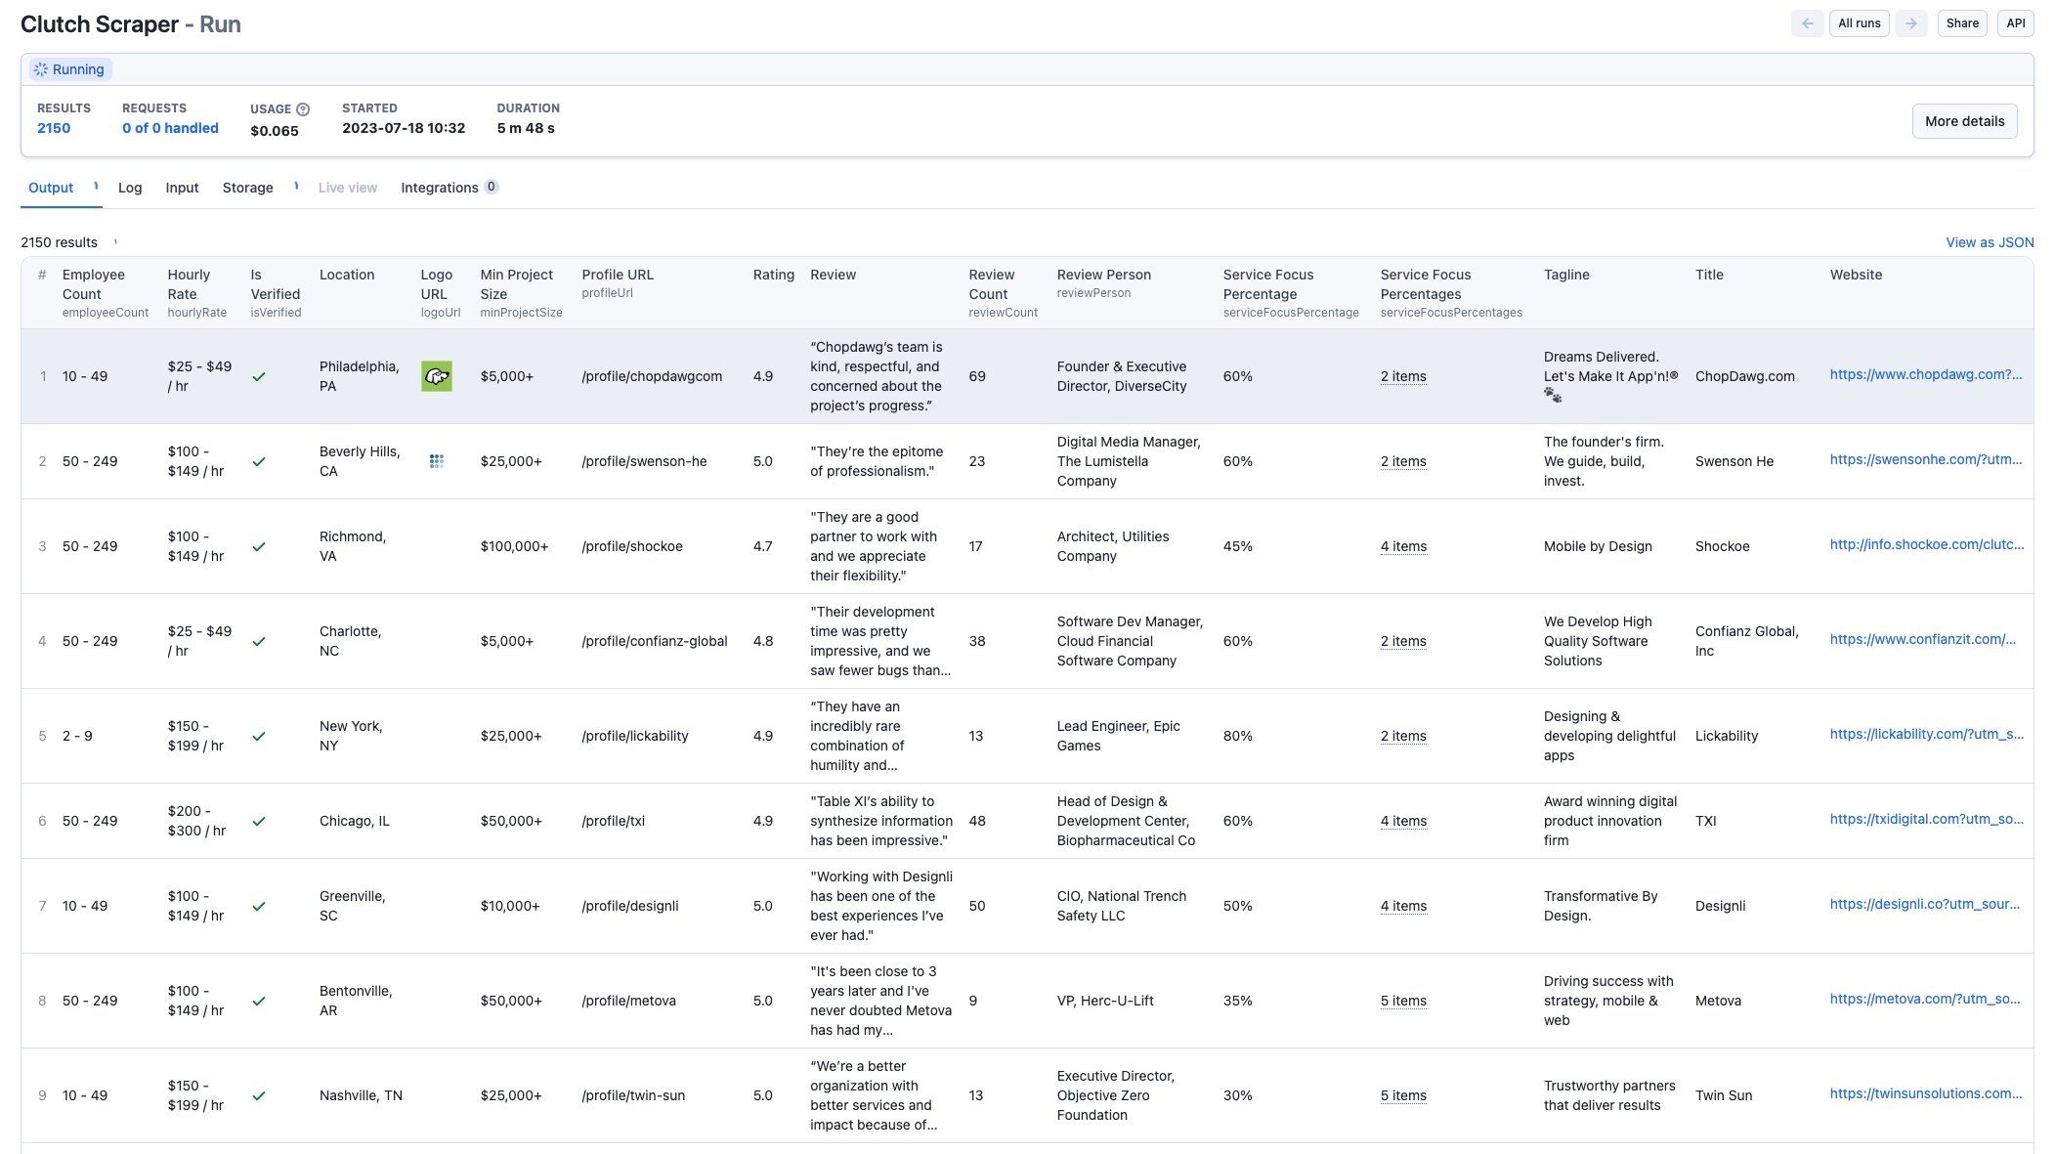Open the Storage tab

click(x=247, y=188)
